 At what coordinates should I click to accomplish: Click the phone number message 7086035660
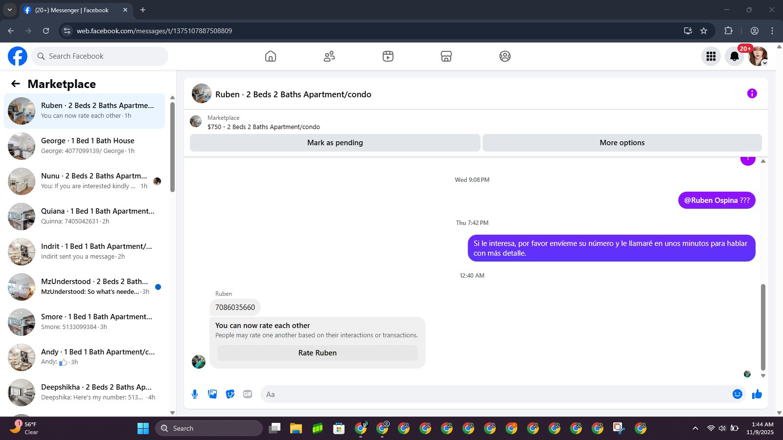(235, 308)
